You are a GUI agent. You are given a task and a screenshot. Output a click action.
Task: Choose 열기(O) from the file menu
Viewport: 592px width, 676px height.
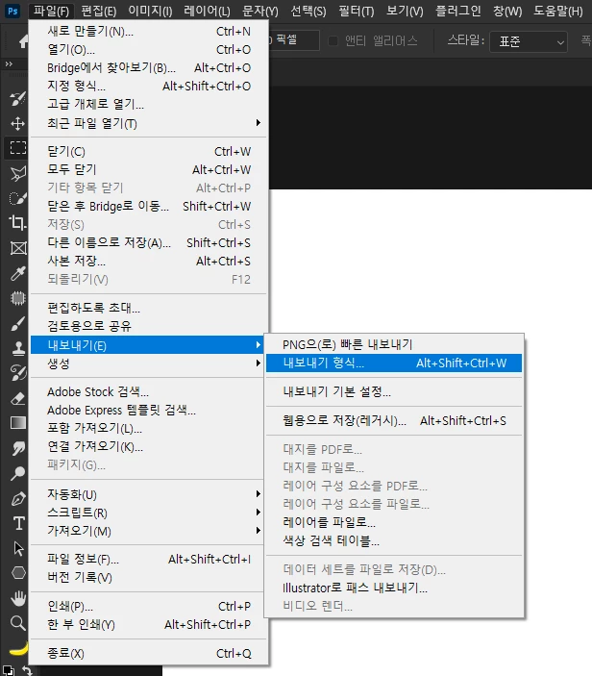tap(149, 50)
